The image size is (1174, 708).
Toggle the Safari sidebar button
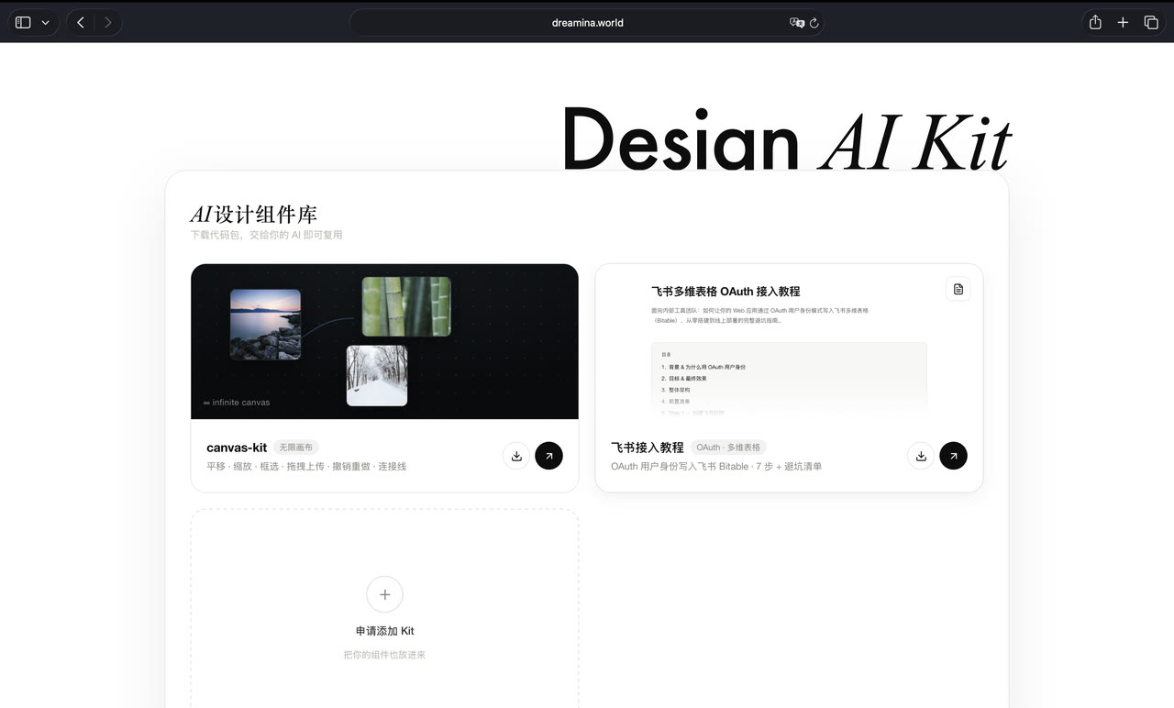click(x=23, y=22)
